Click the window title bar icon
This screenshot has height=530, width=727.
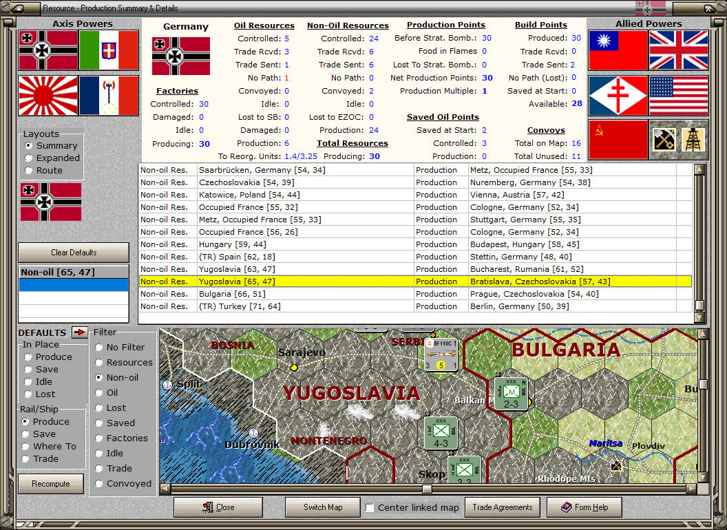(19, 8)
